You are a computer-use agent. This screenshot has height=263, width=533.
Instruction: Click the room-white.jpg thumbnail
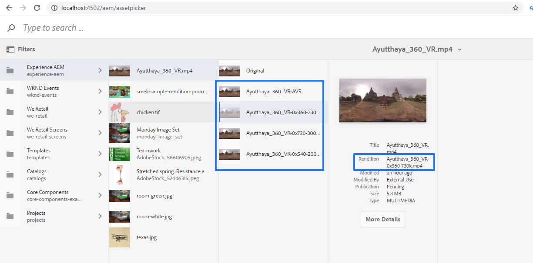click(120, 217)
